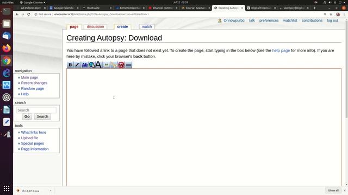Show all applications grid
Viewport: 348px width, 195px height.
point(7,188)
